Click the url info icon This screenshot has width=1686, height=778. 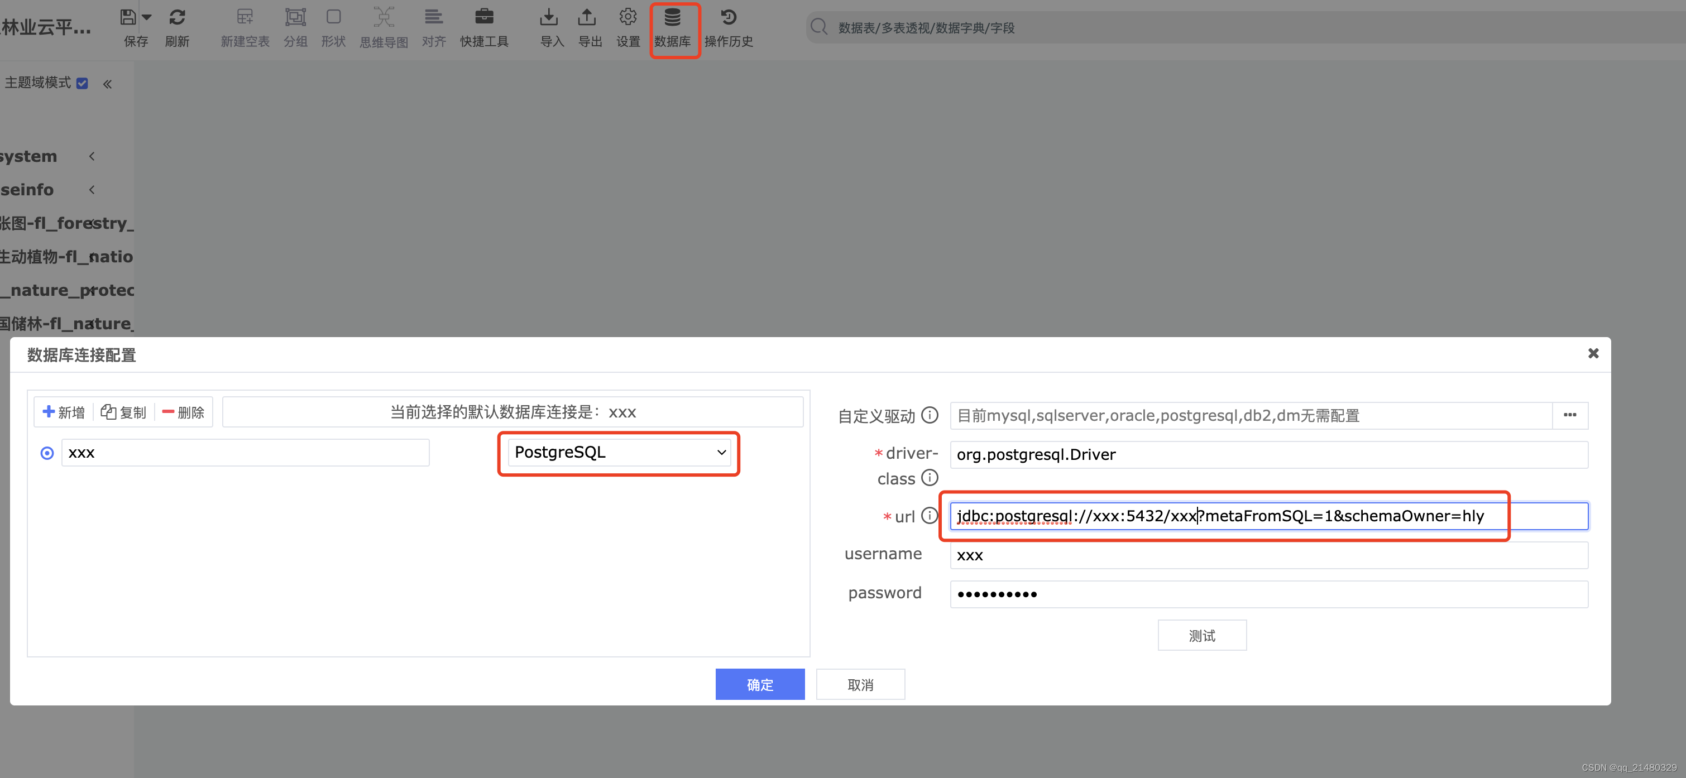coord(930,516)
